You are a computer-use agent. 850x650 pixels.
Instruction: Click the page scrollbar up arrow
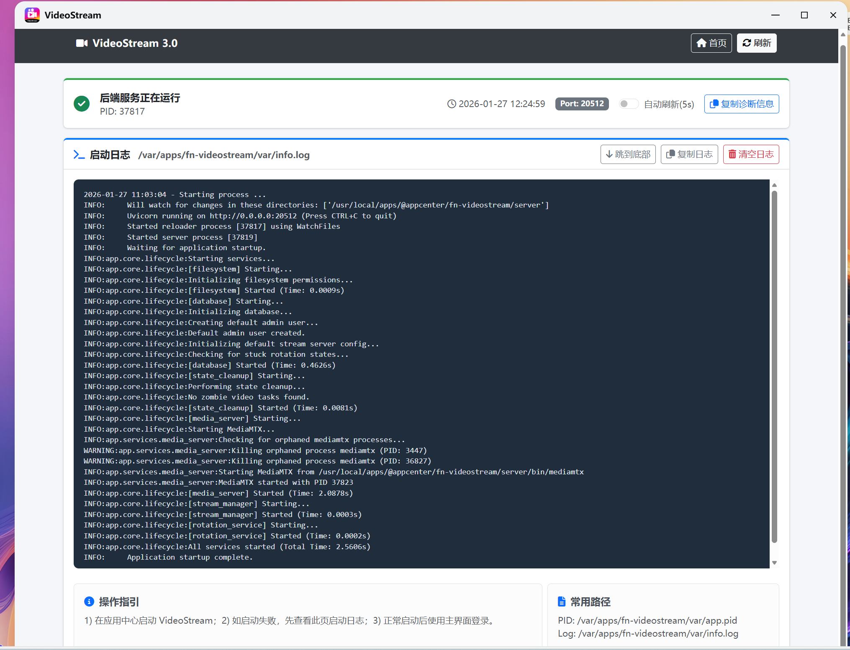click(843, 35)
